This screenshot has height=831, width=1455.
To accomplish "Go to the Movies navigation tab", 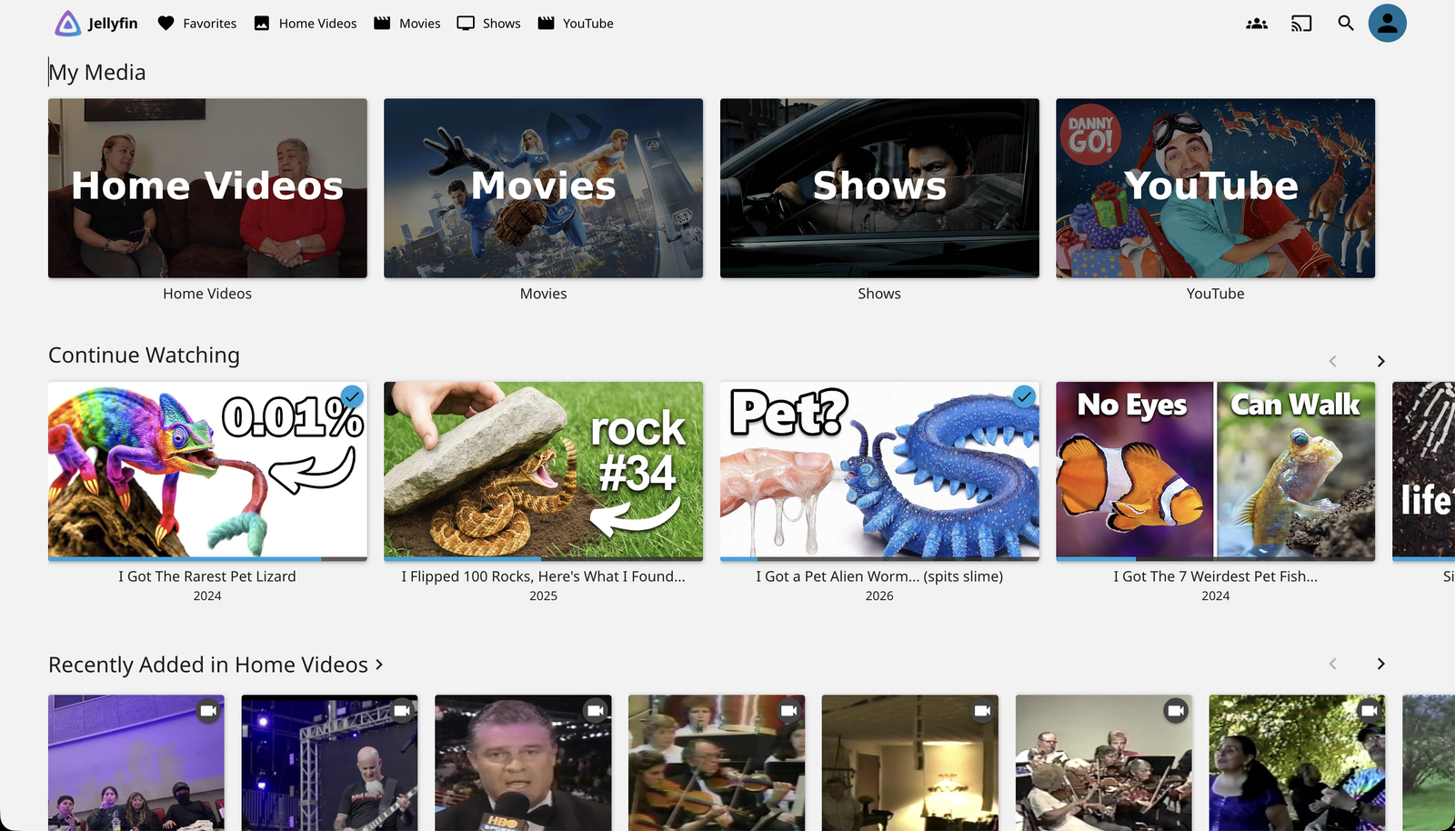I will 407,24.
